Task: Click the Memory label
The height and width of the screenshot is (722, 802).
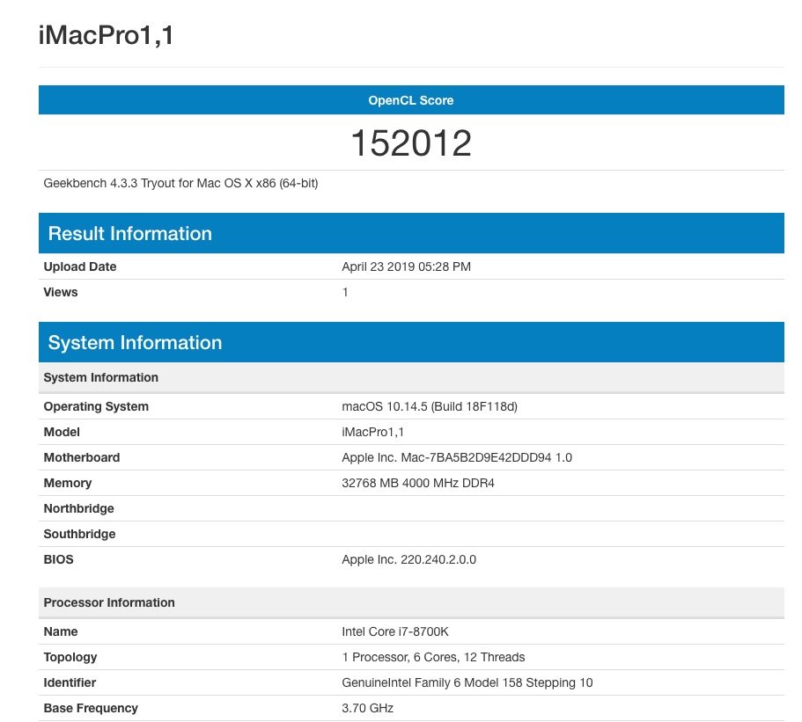Action: 68,484
